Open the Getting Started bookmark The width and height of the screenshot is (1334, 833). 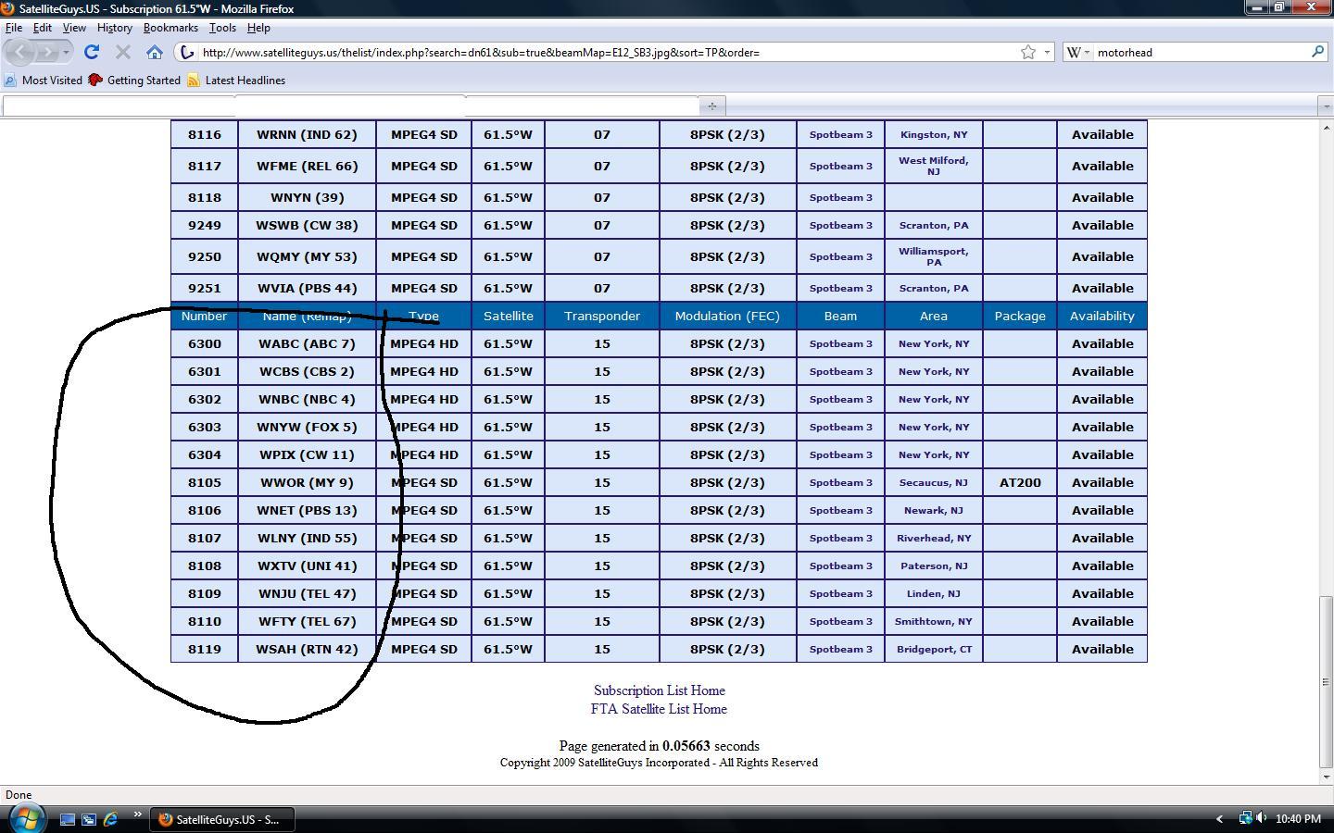(134, 81)
